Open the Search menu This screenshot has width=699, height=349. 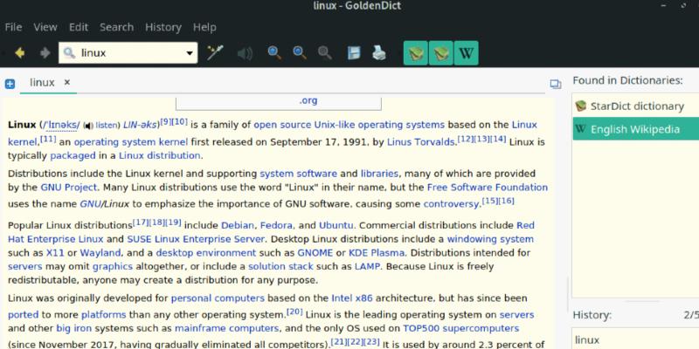point(116,27)
